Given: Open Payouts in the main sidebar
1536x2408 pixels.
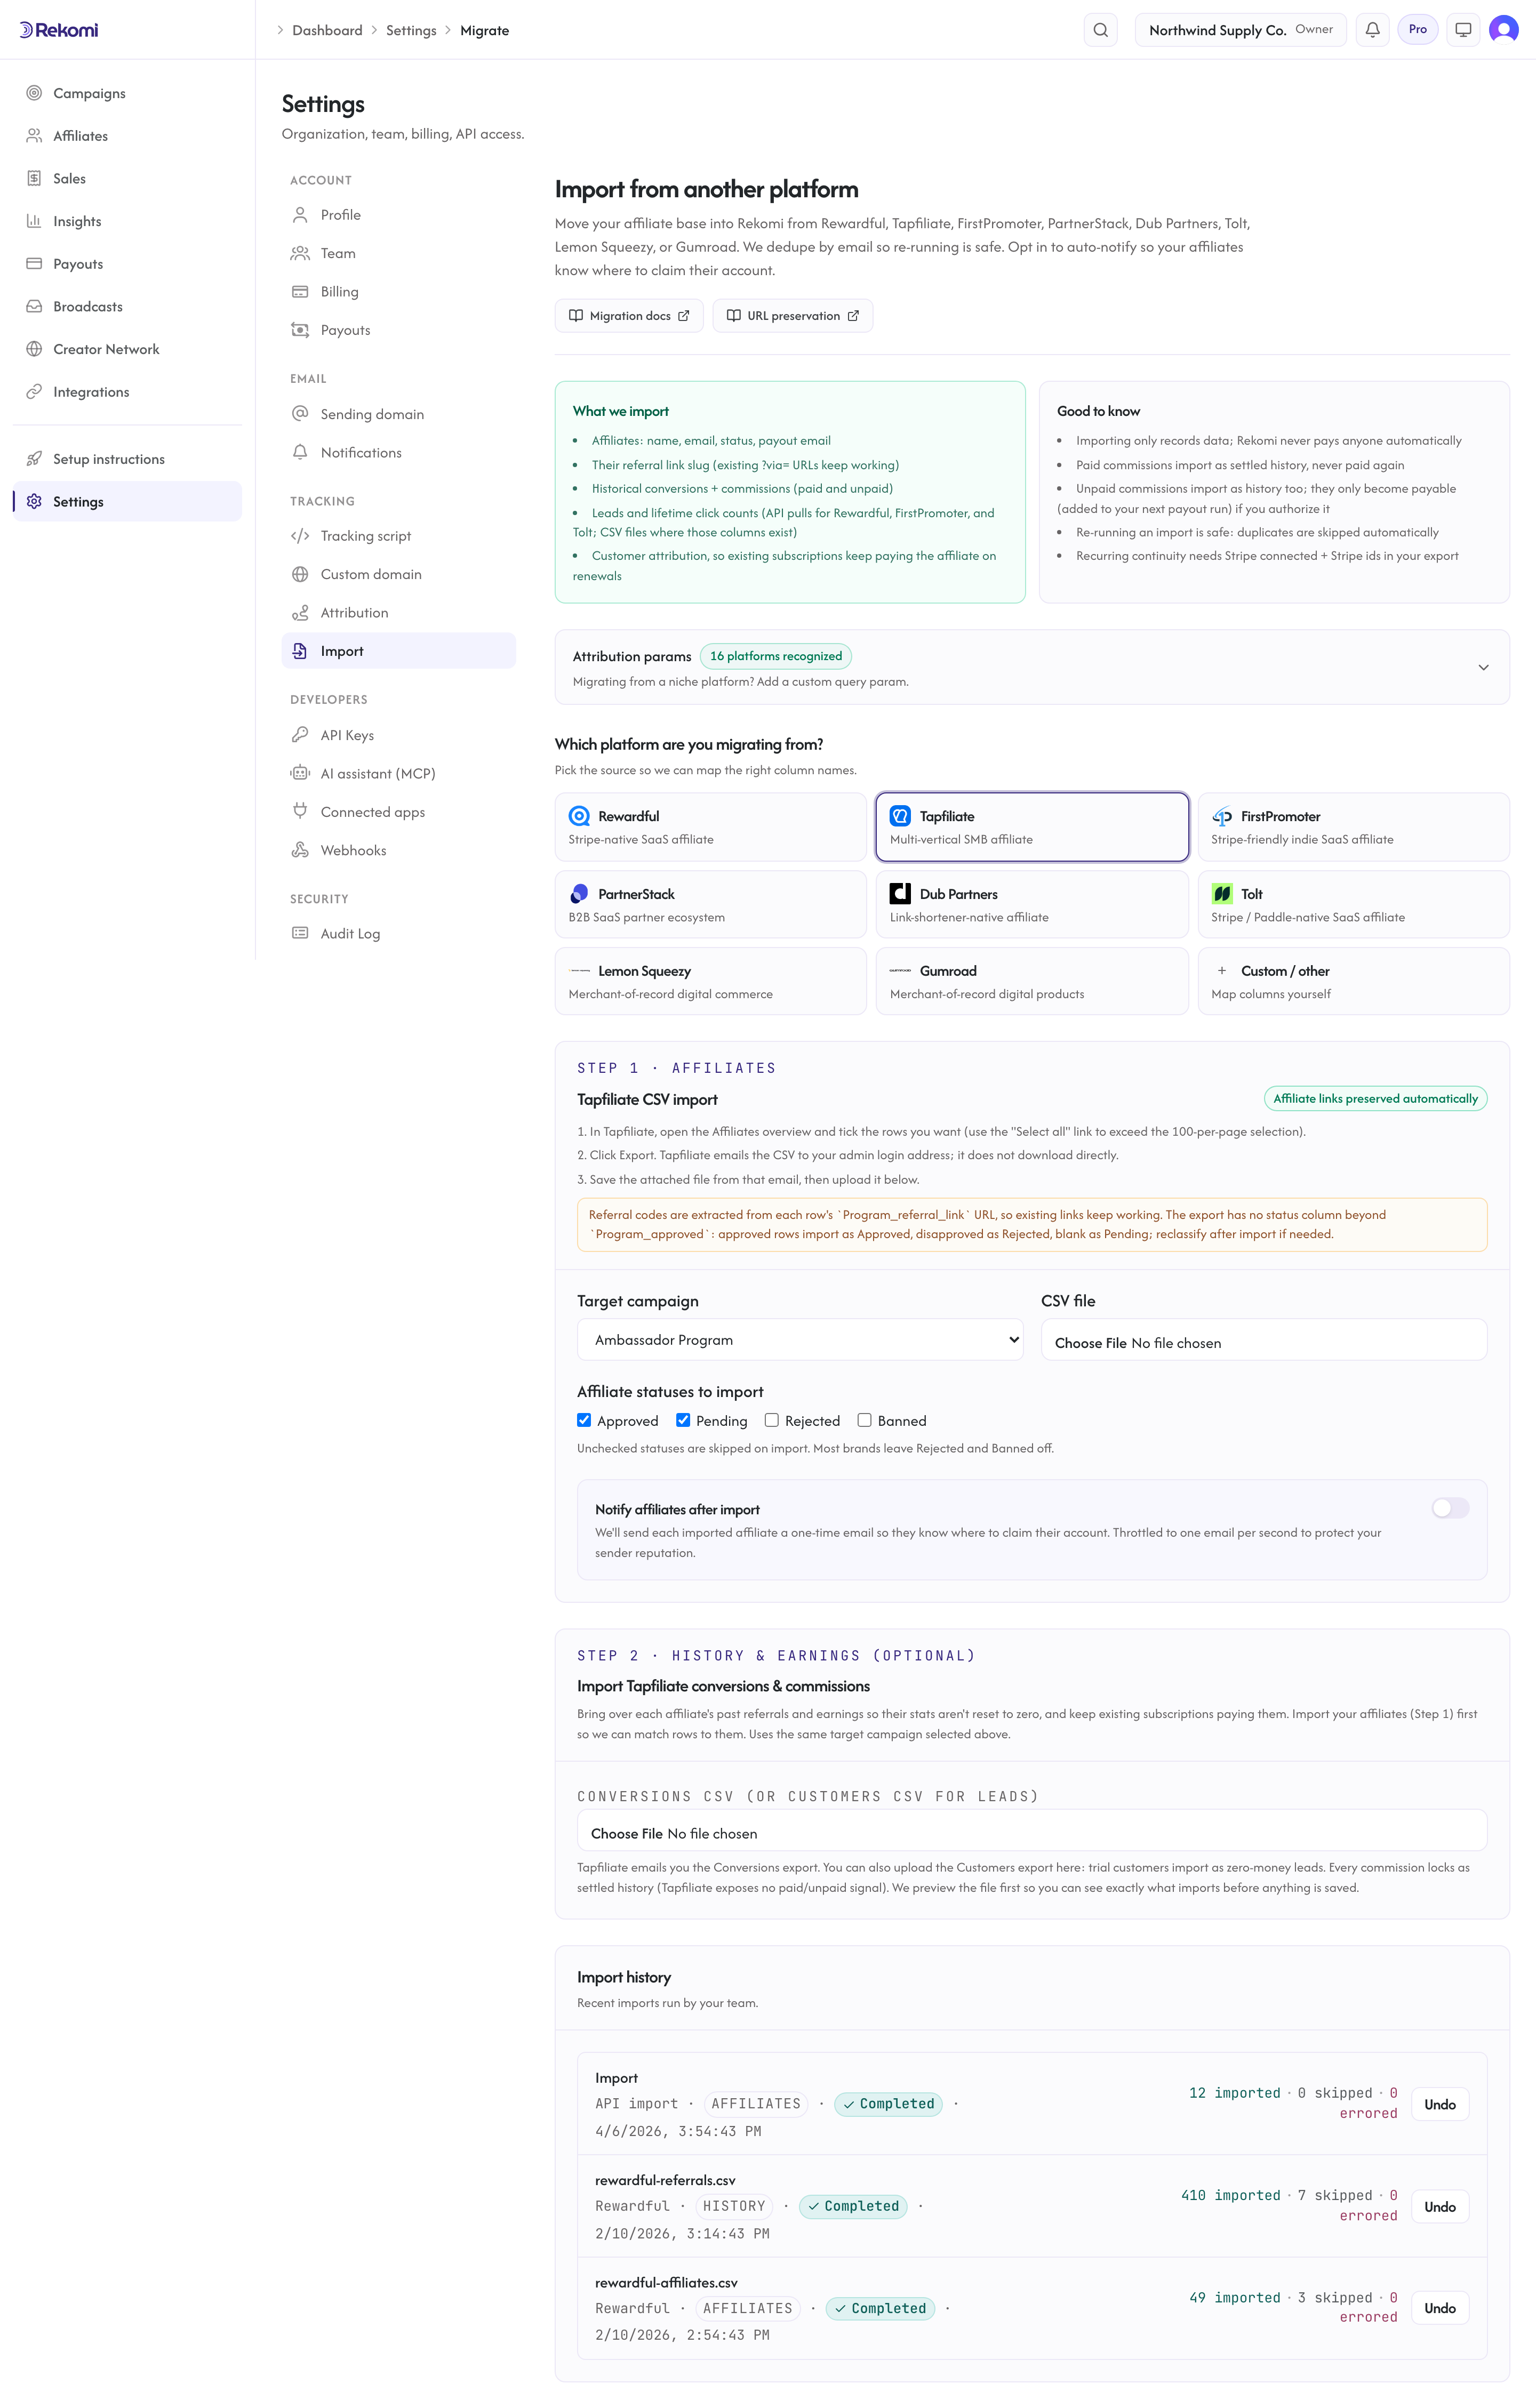Looking at the screenshot, I should (127, 264).
